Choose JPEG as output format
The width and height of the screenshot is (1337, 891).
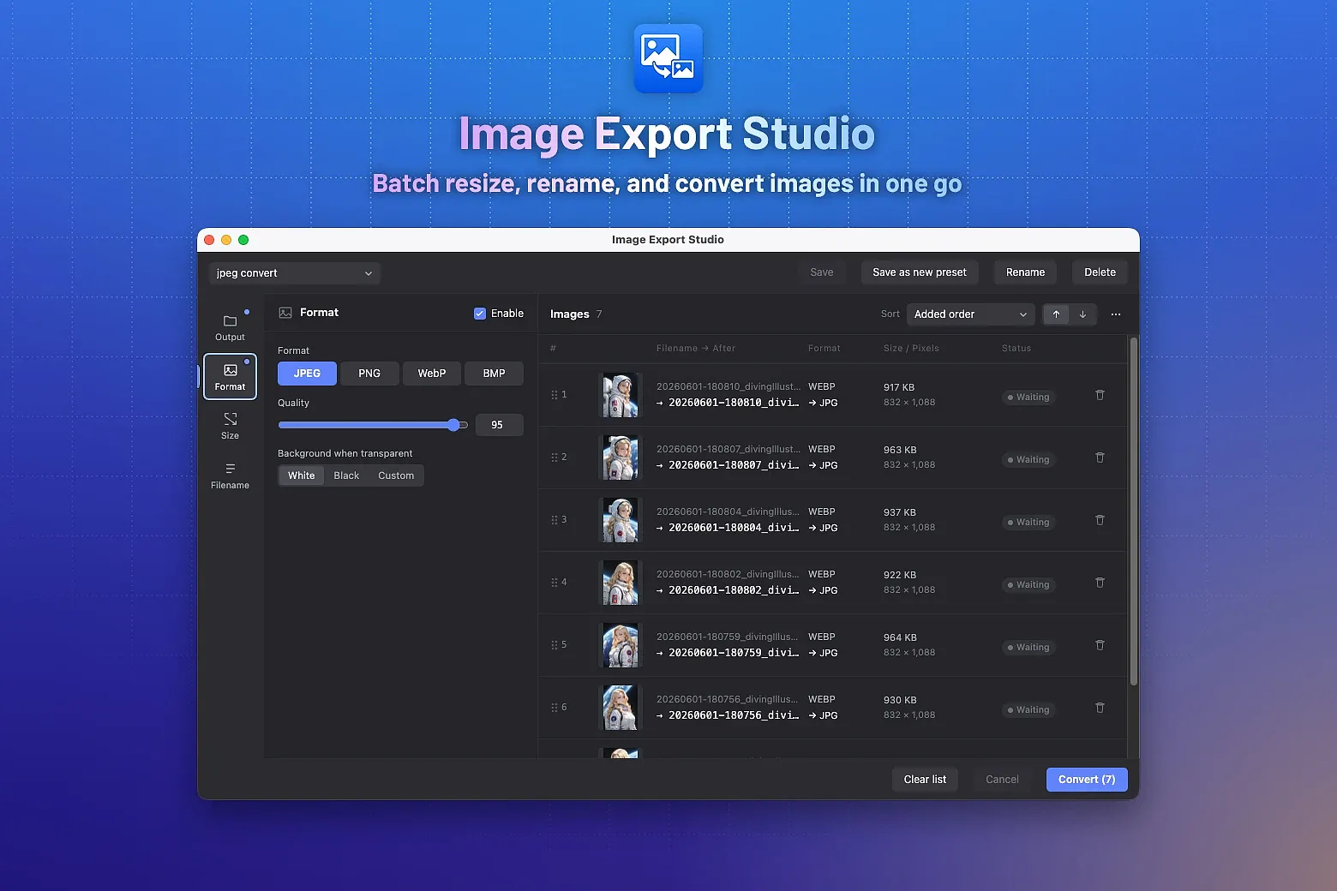307,374
